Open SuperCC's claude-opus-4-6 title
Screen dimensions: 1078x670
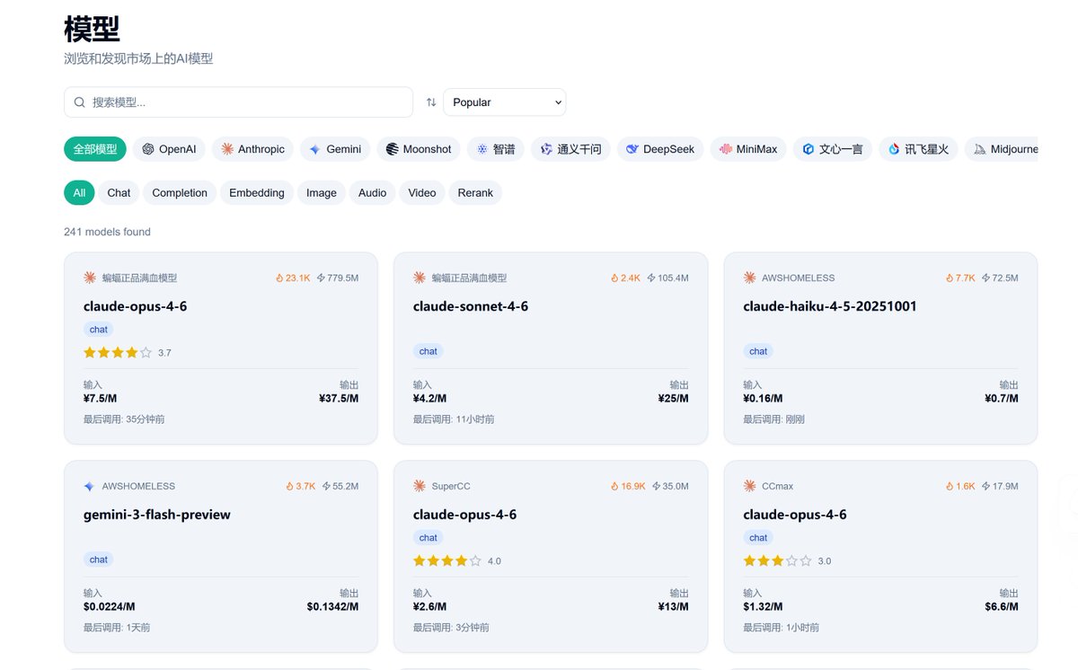(x=464, y=515)
